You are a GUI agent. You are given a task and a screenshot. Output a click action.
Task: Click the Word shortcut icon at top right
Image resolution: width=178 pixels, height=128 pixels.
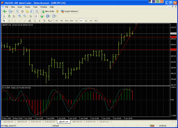click(x=154, y=1)
